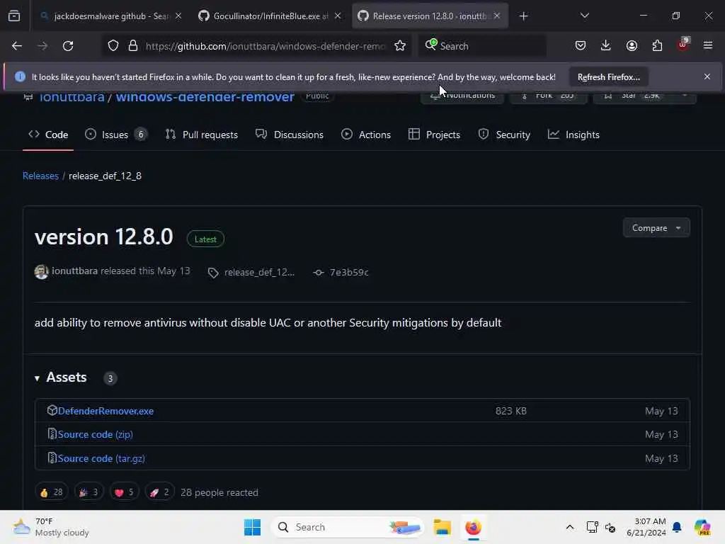
Task: Open the Downloads arrow icon
Action: tap(606, 45)
